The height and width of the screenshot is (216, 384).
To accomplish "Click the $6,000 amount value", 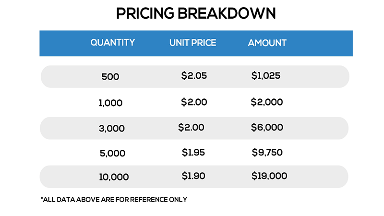I will coord(266,127).
